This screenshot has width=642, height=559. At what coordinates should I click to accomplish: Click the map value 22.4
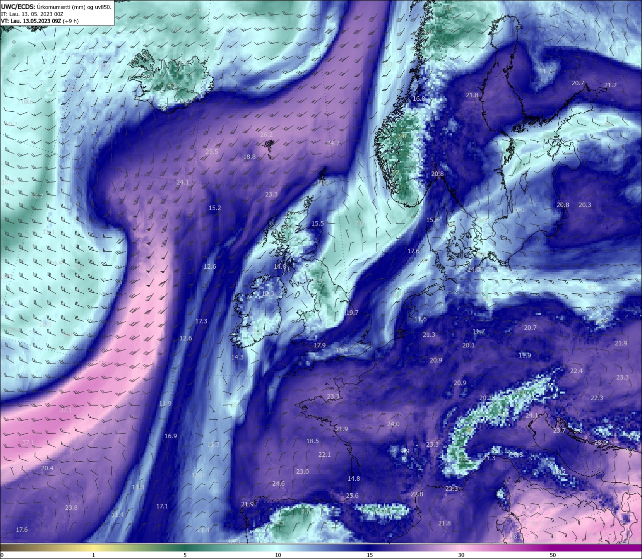(576, 371)
